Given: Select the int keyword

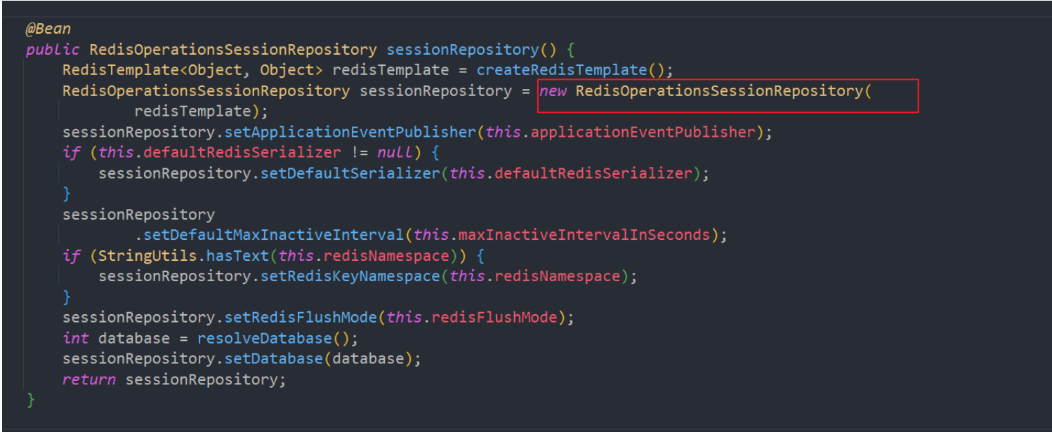Looking at the screenshot, I should 76,339.
